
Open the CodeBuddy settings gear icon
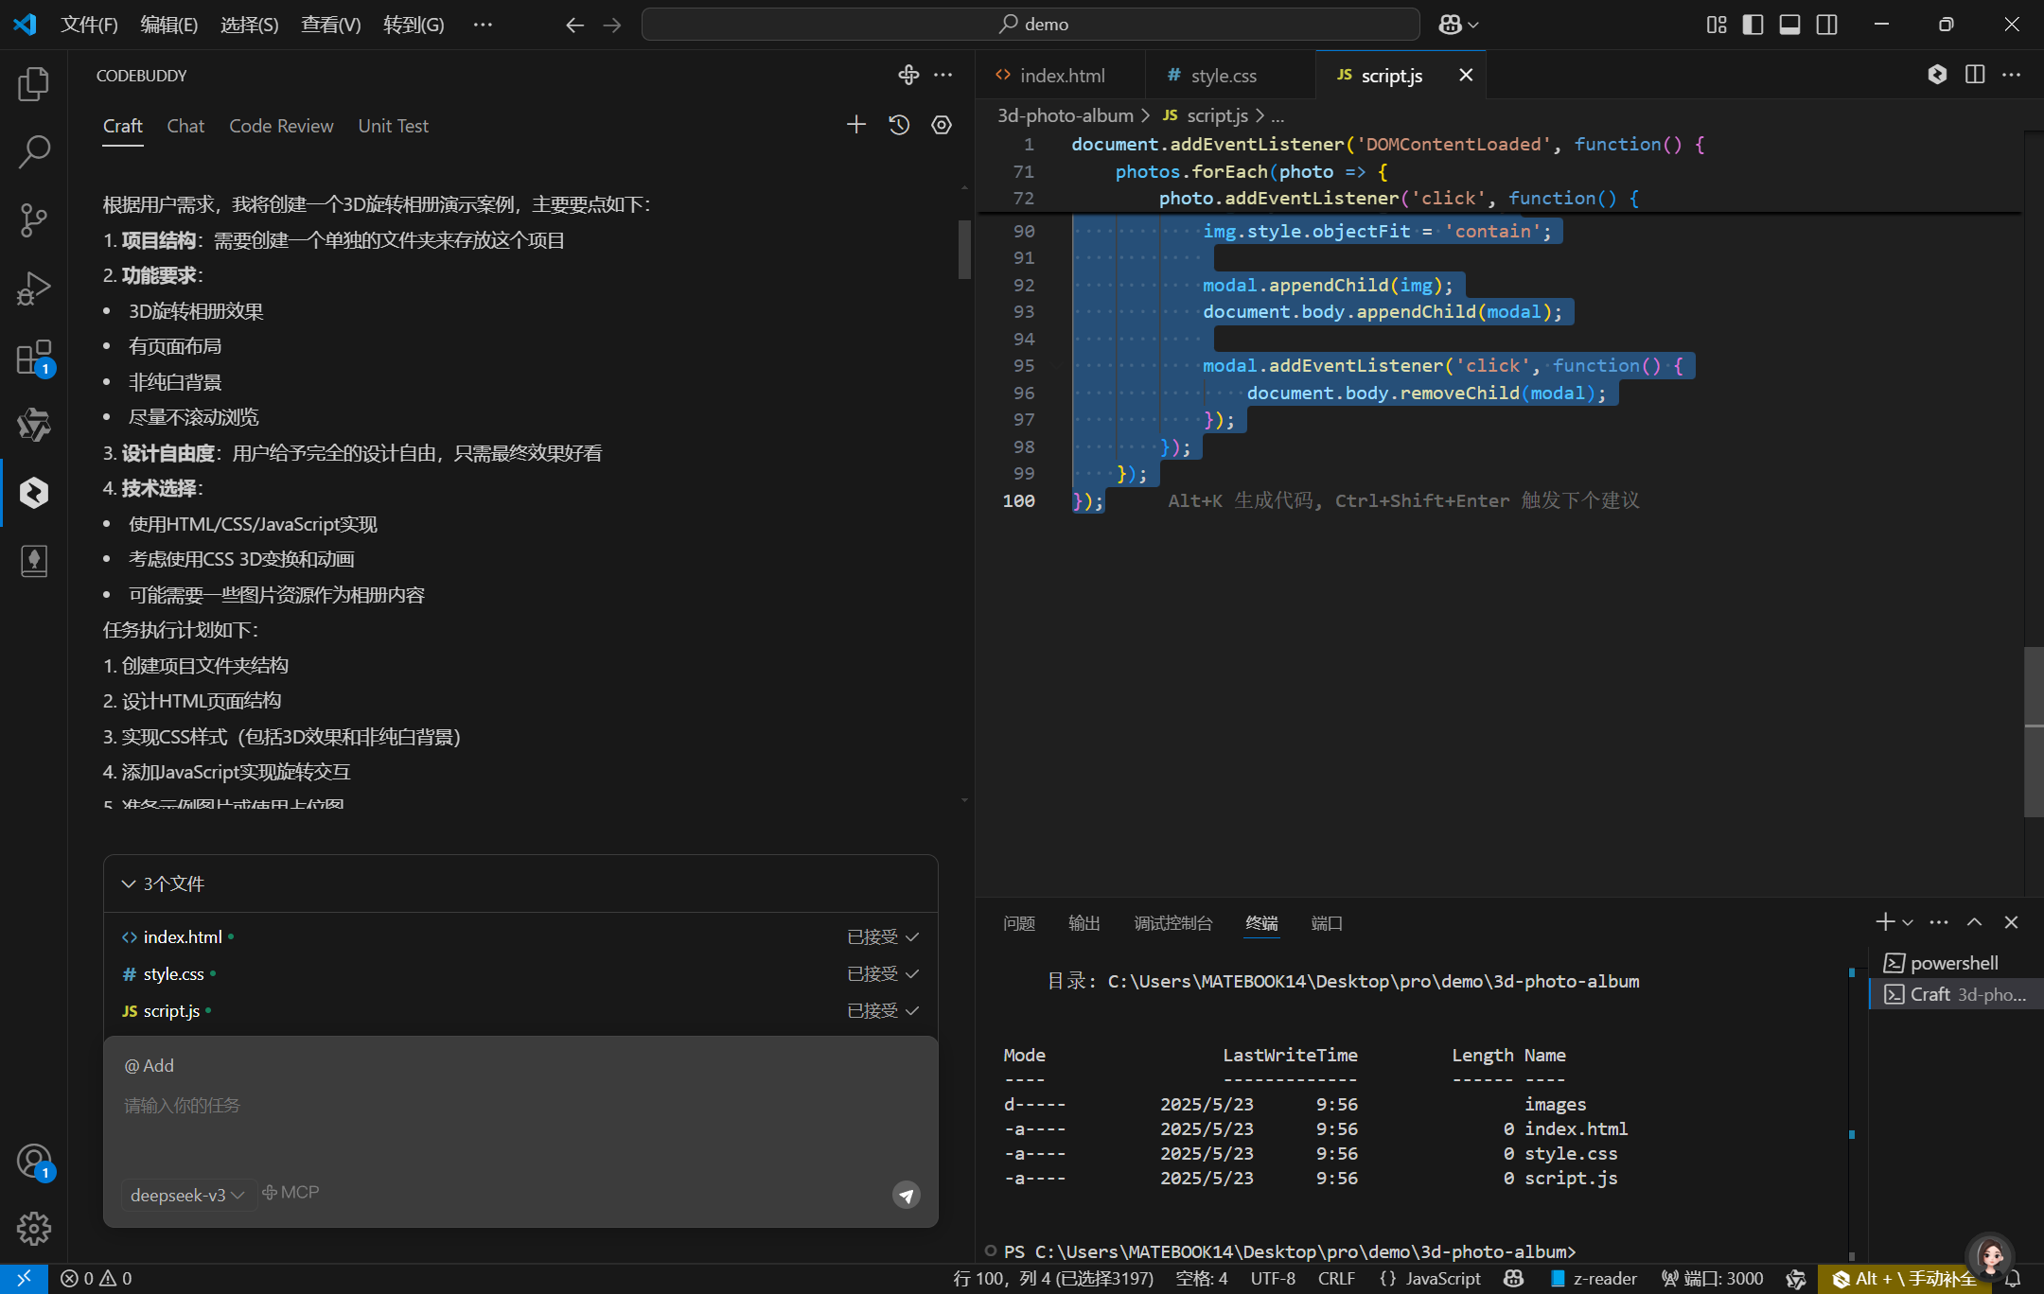click(941, 124)
